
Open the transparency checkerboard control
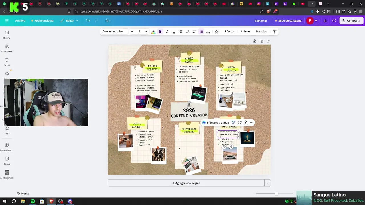[217, 32]
